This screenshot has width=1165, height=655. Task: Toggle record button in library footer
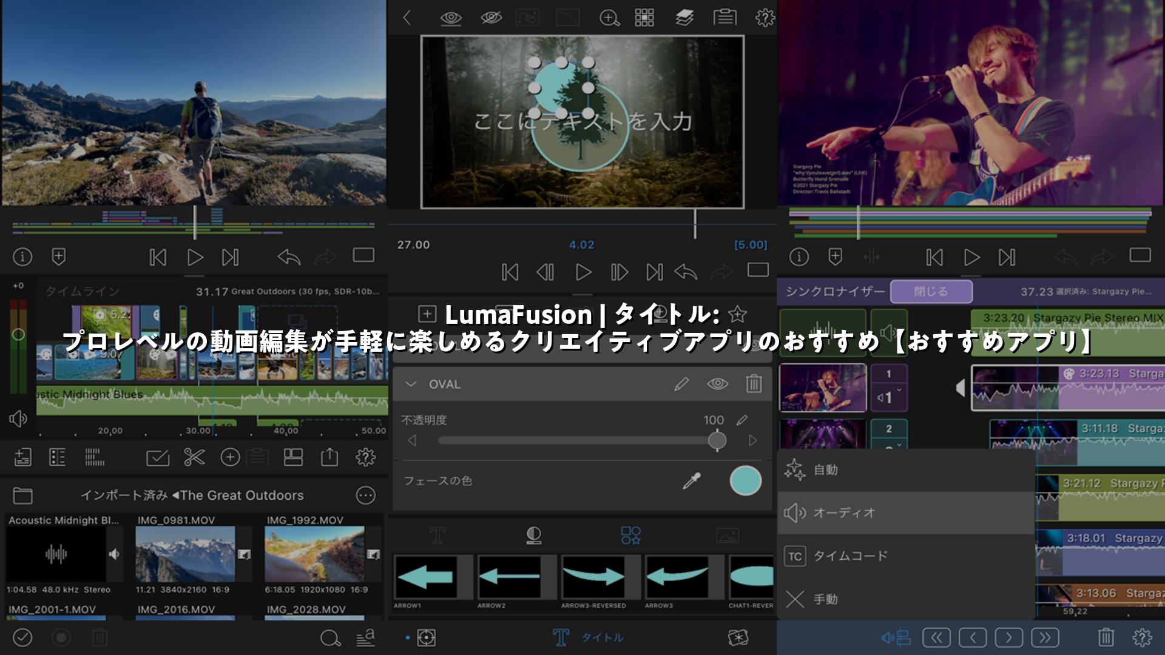61,637
